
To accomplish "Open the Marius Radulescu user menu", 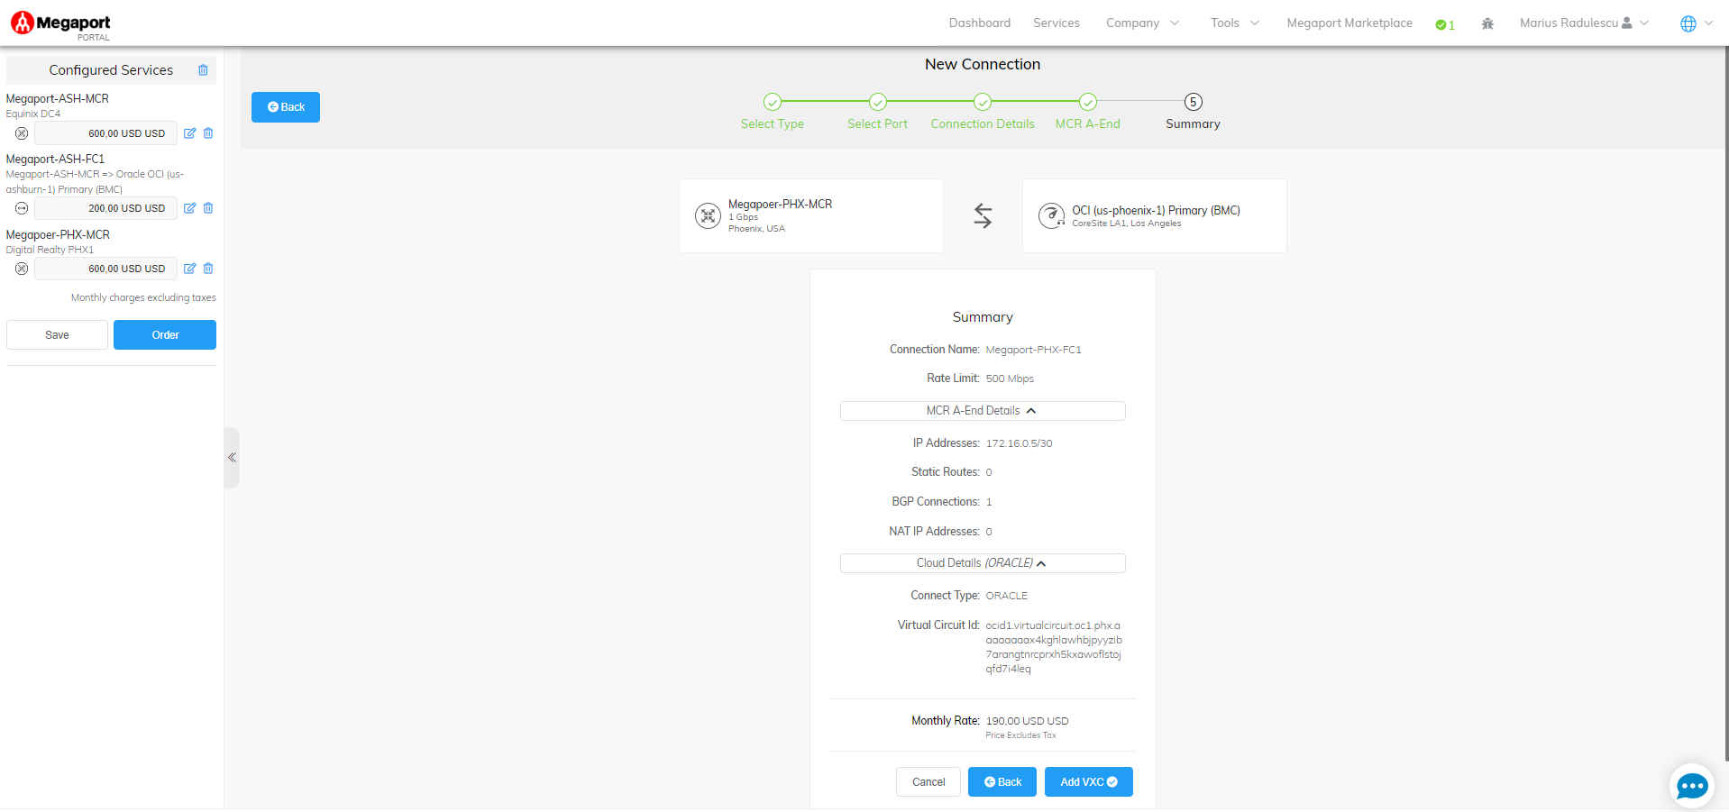I will (1584, 23).
